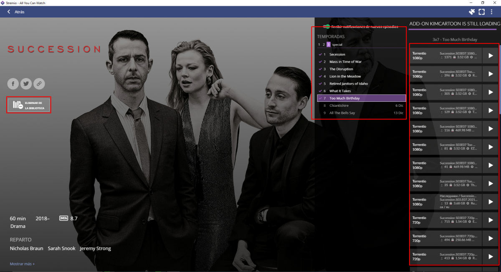This screenshot has height=272, width=501.
Task: Play the 1080p stream with 41 seeders
Action: pos(491,165)
